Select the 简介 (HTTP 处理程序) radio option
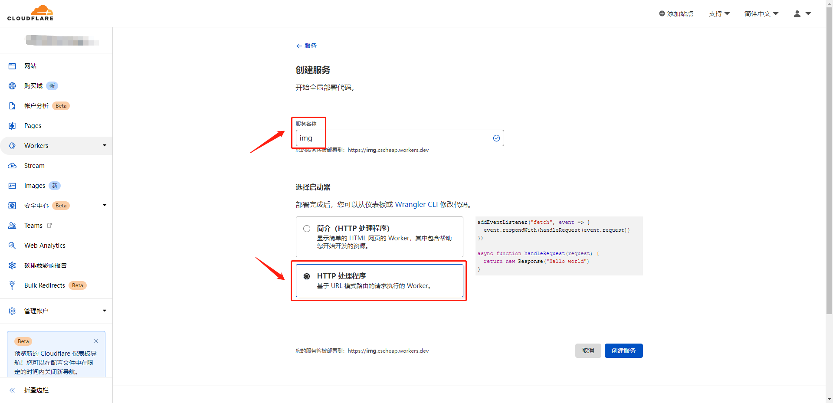The width and height of the screenshot is (833, 403). click(307, 229)
